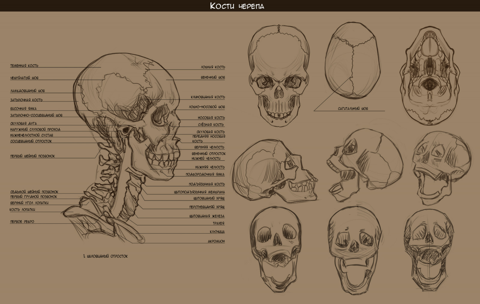
Task: Click the label 'Скуловая кость'
Action: (x=211, y=132)
